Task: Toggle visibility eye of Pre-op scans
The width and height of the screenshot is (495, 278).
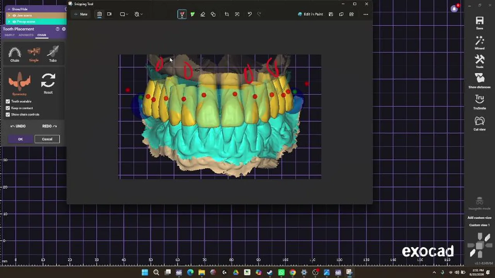Action: pyautogui.click(x=14, y=22)
